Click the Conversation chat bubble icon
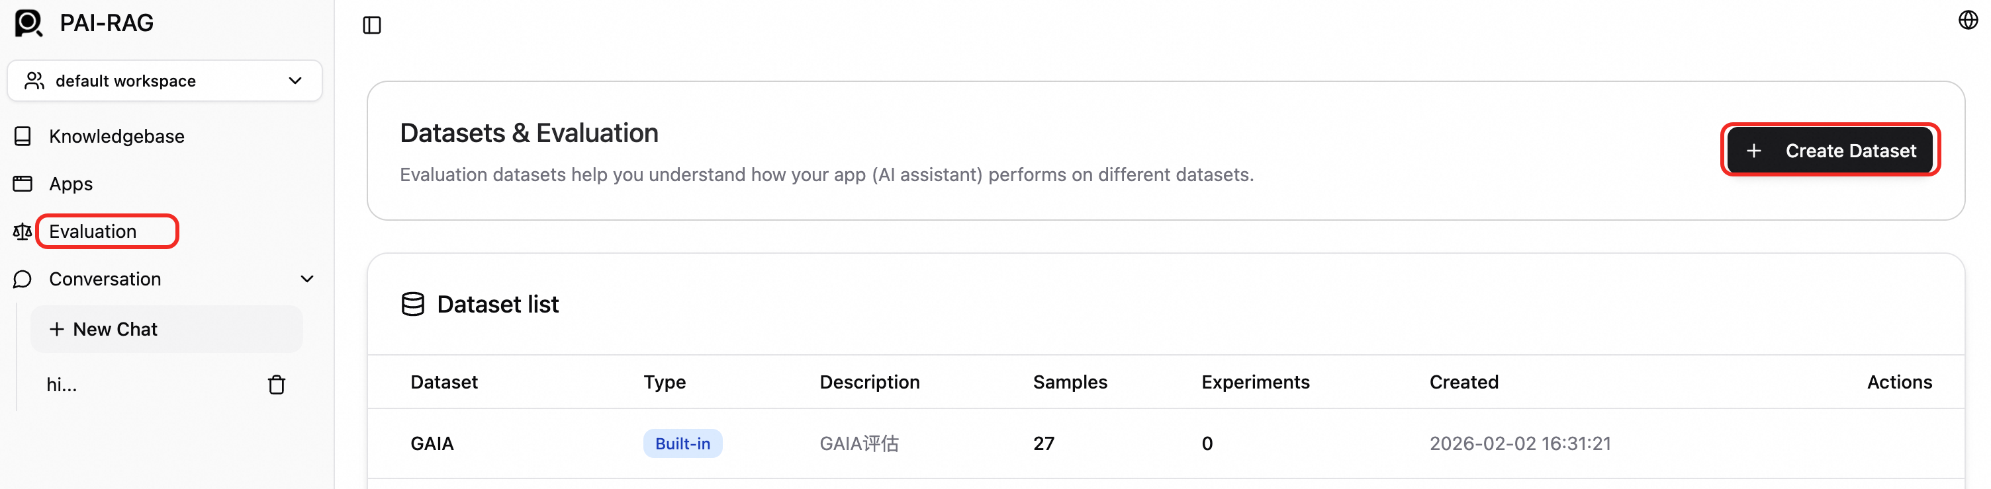Screen dimensions: 1991x489 (x=23, y=280)
